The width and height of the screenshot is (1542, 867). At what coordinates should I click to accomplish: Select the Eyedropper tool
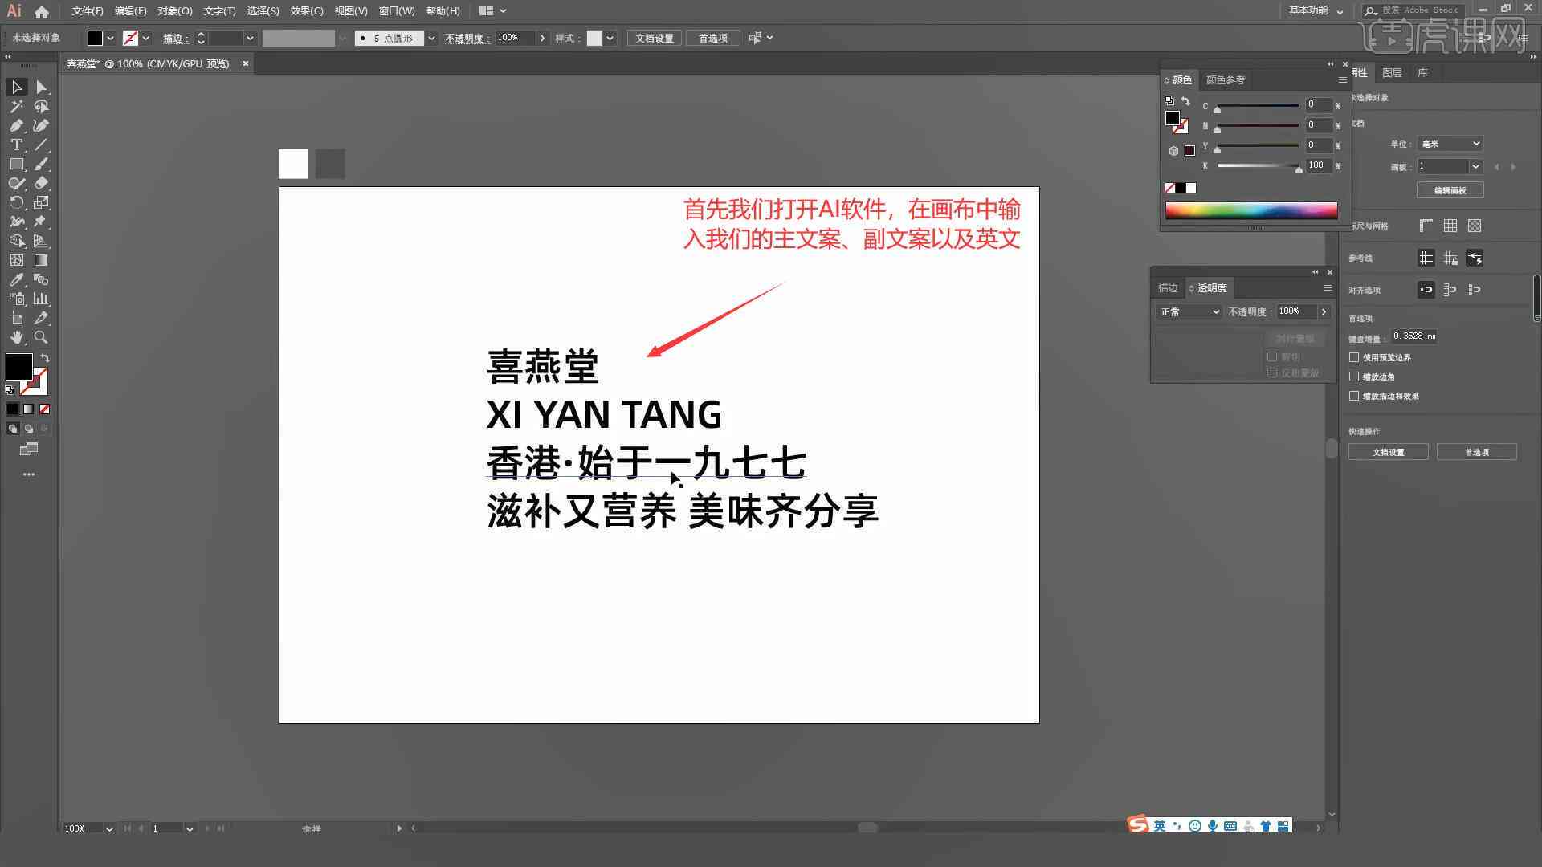point(16,279)
